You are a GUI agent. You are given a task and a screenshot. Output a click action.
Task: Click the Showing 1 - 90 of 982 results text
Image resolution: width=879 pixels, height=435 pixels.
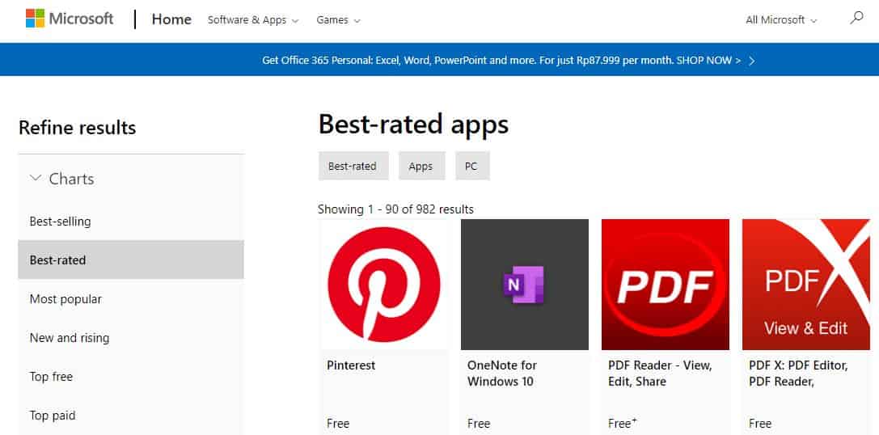point(395,209)
